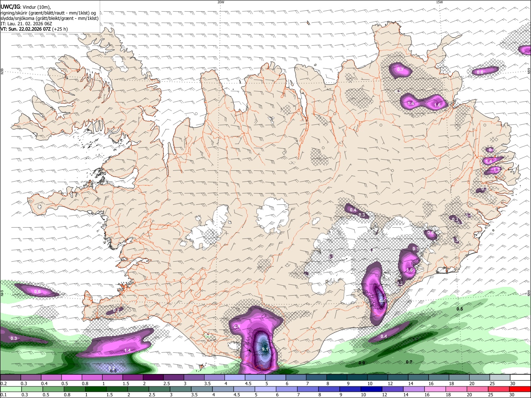Click the 18 label in the top legend row

point(452,383)
